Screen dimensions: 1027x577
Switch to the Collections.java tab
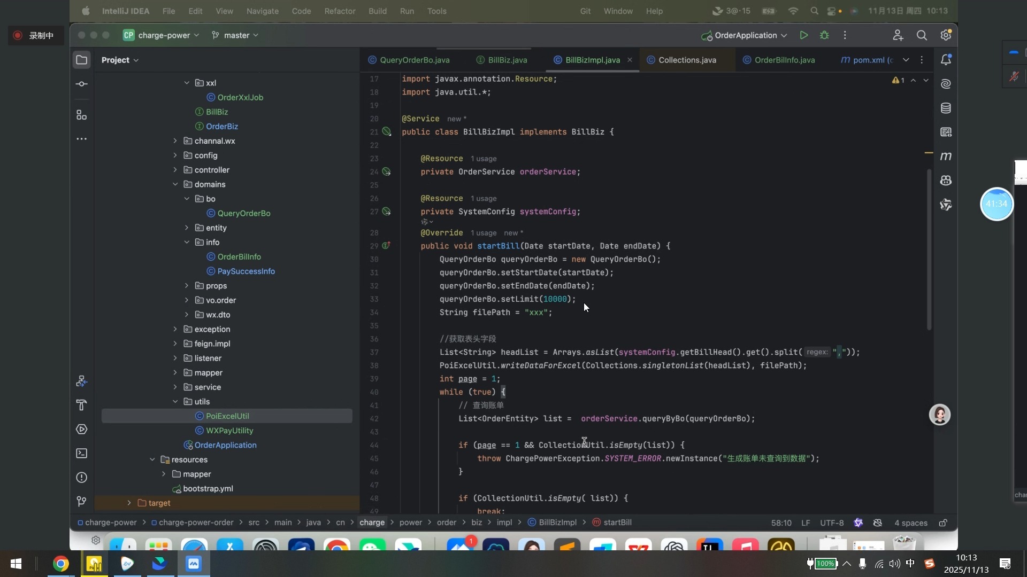point(687,60)
